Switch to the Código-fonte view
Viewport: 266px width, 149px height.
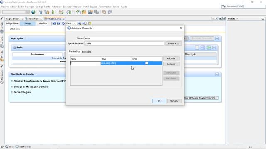click(12, 24)
